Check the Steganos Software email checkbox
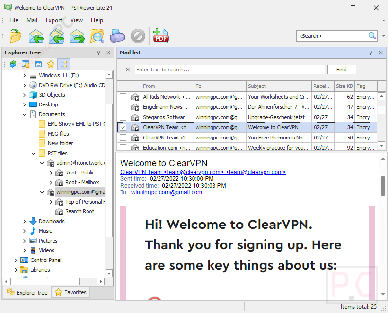This screenshot has height=313, width=388. pos(123,117)
